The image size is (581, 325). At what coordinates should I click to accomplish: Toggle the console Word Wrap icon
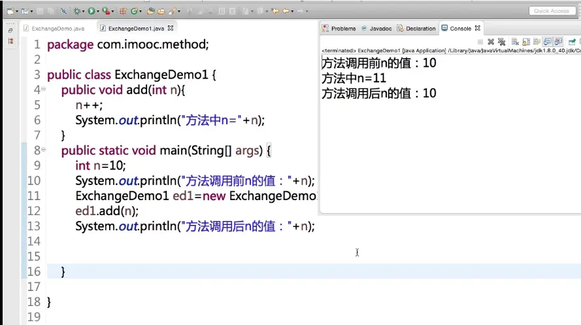pos(537,42)
